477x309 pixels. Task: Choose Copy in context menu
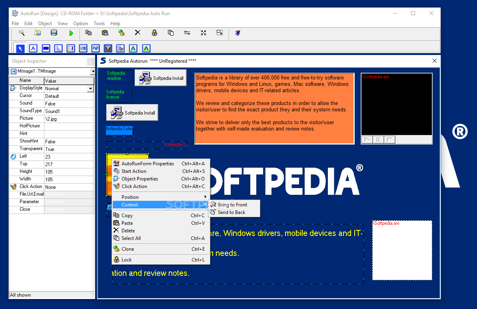161,216
